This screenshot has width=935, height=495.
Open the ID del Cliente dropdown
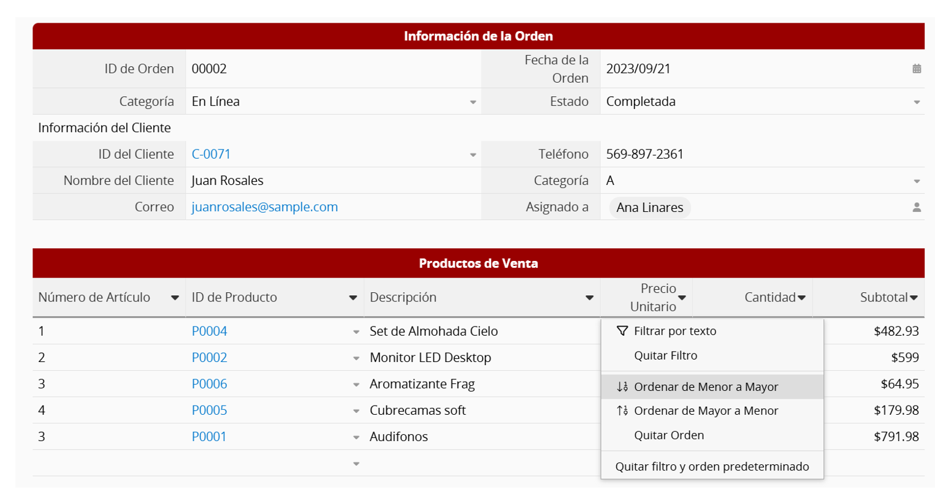473,155
